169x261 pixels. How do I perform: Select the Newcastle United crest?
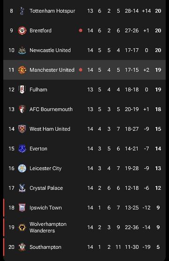click(x=22, y=50)
